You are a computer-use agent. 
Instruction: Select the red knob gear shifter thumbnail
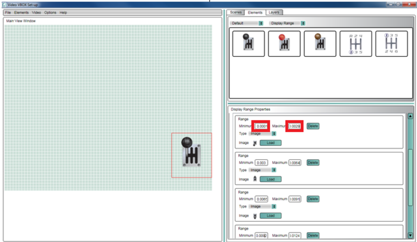284,44
